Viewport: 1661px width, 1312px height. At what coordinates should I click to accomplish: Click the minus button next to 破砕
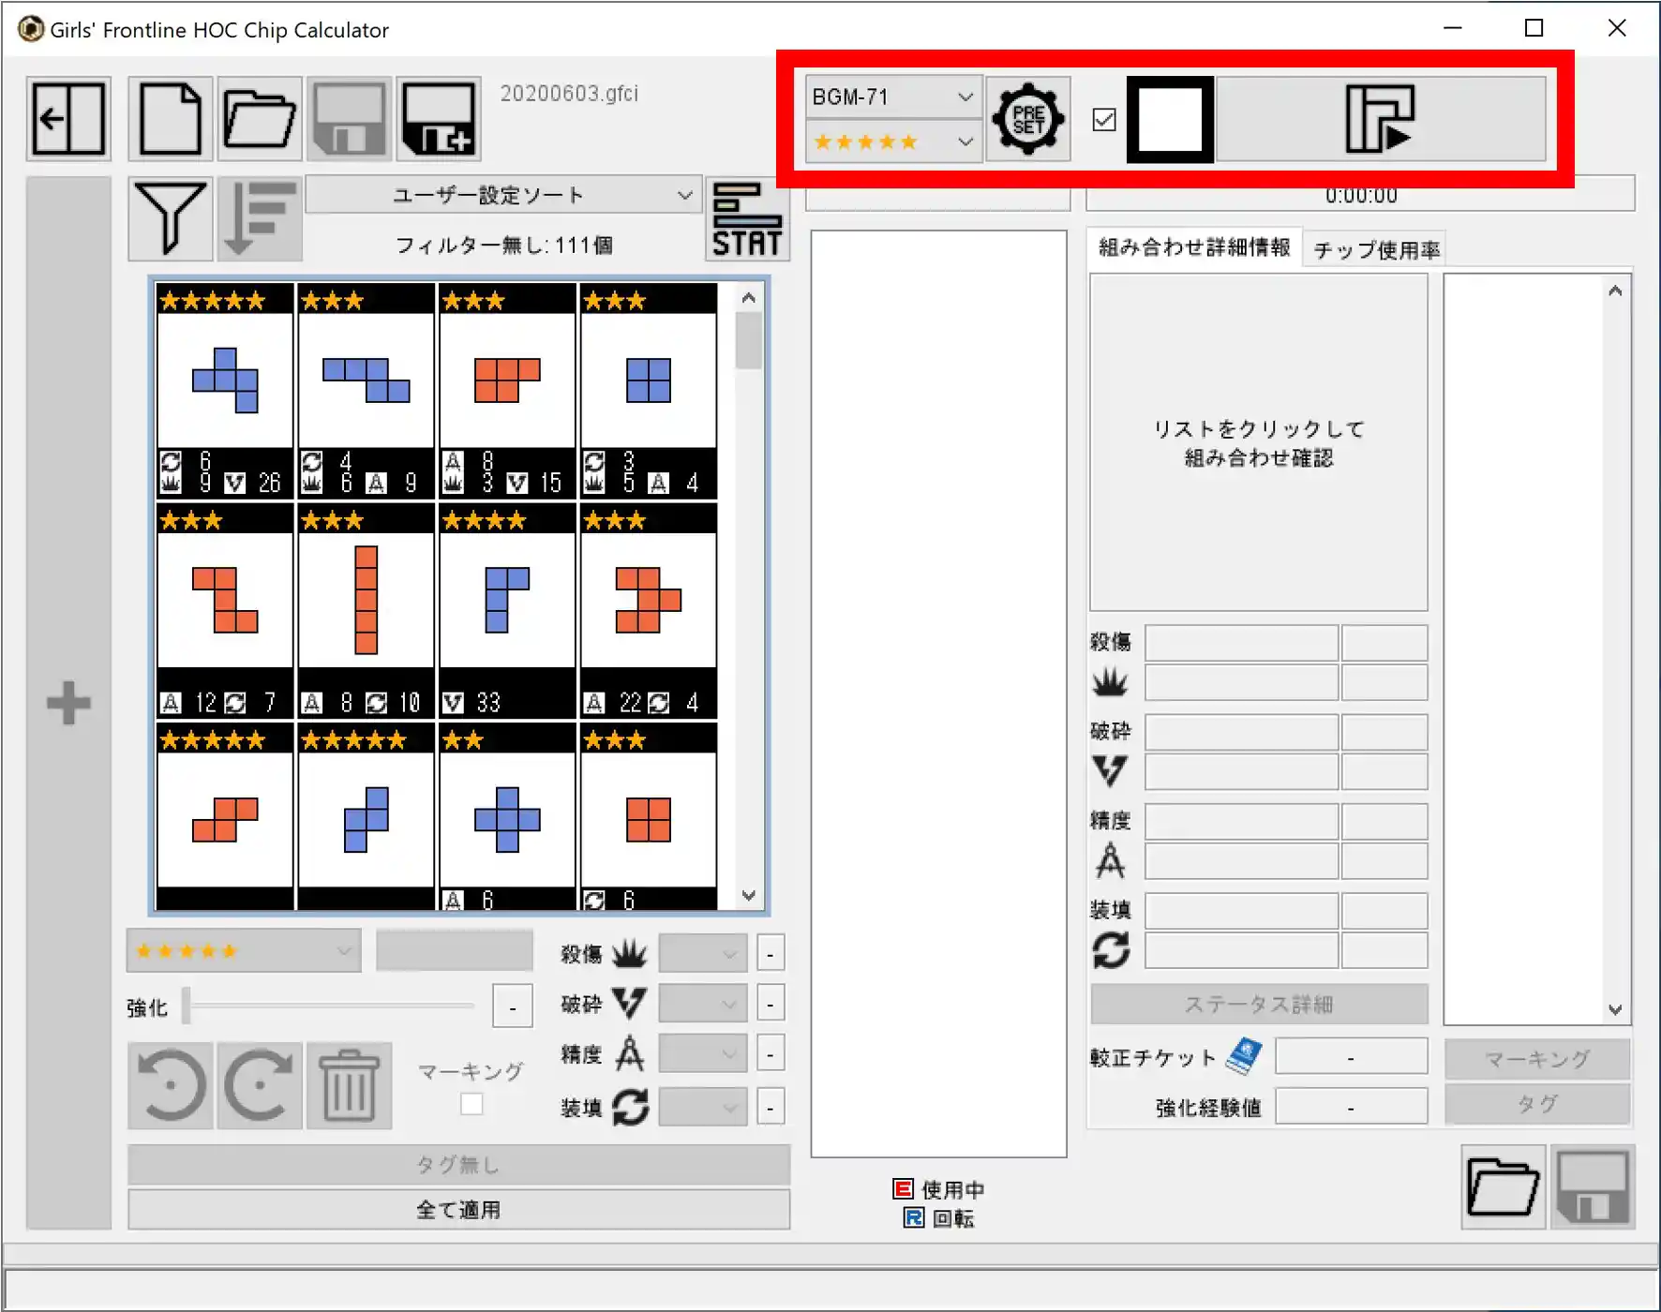(771, 1004)
